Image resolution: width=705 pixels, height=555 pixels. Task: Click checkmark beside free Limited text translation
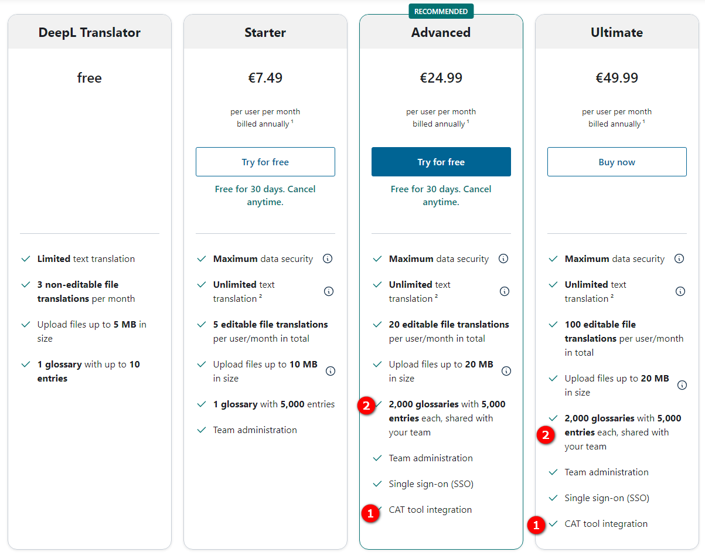[26, 258]
